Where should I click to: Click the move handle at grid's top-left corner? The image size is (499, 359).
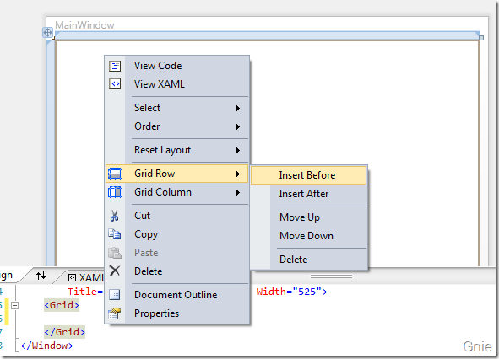pyautogui.click(x=48, y=32)
